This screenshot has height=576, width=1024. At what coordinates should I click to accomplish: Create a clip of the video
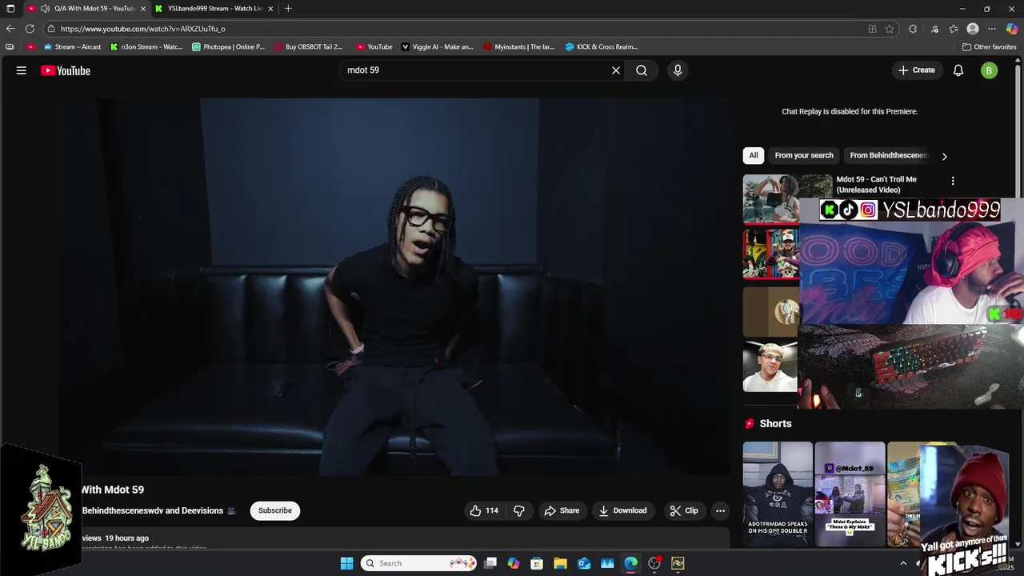click(x=685, y=510)
